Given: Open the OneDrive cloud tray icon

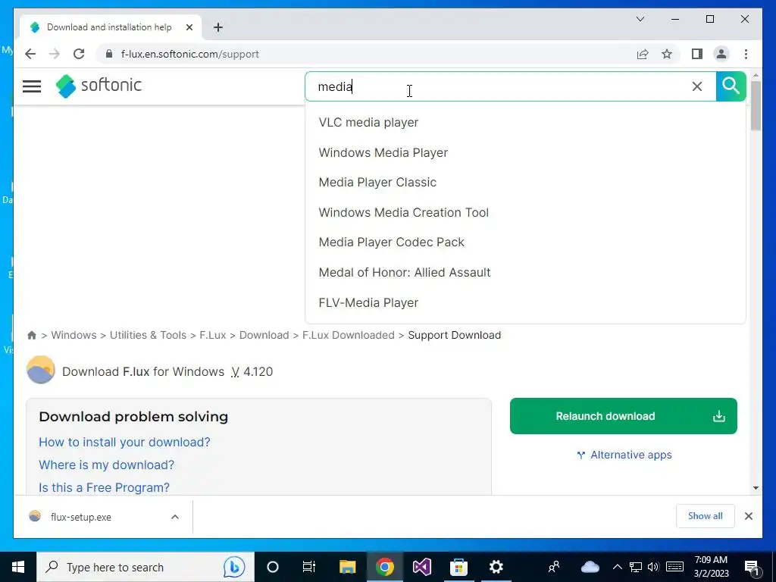Looking at the screenshot, I should pyautogui.click(x=590, y=567).
